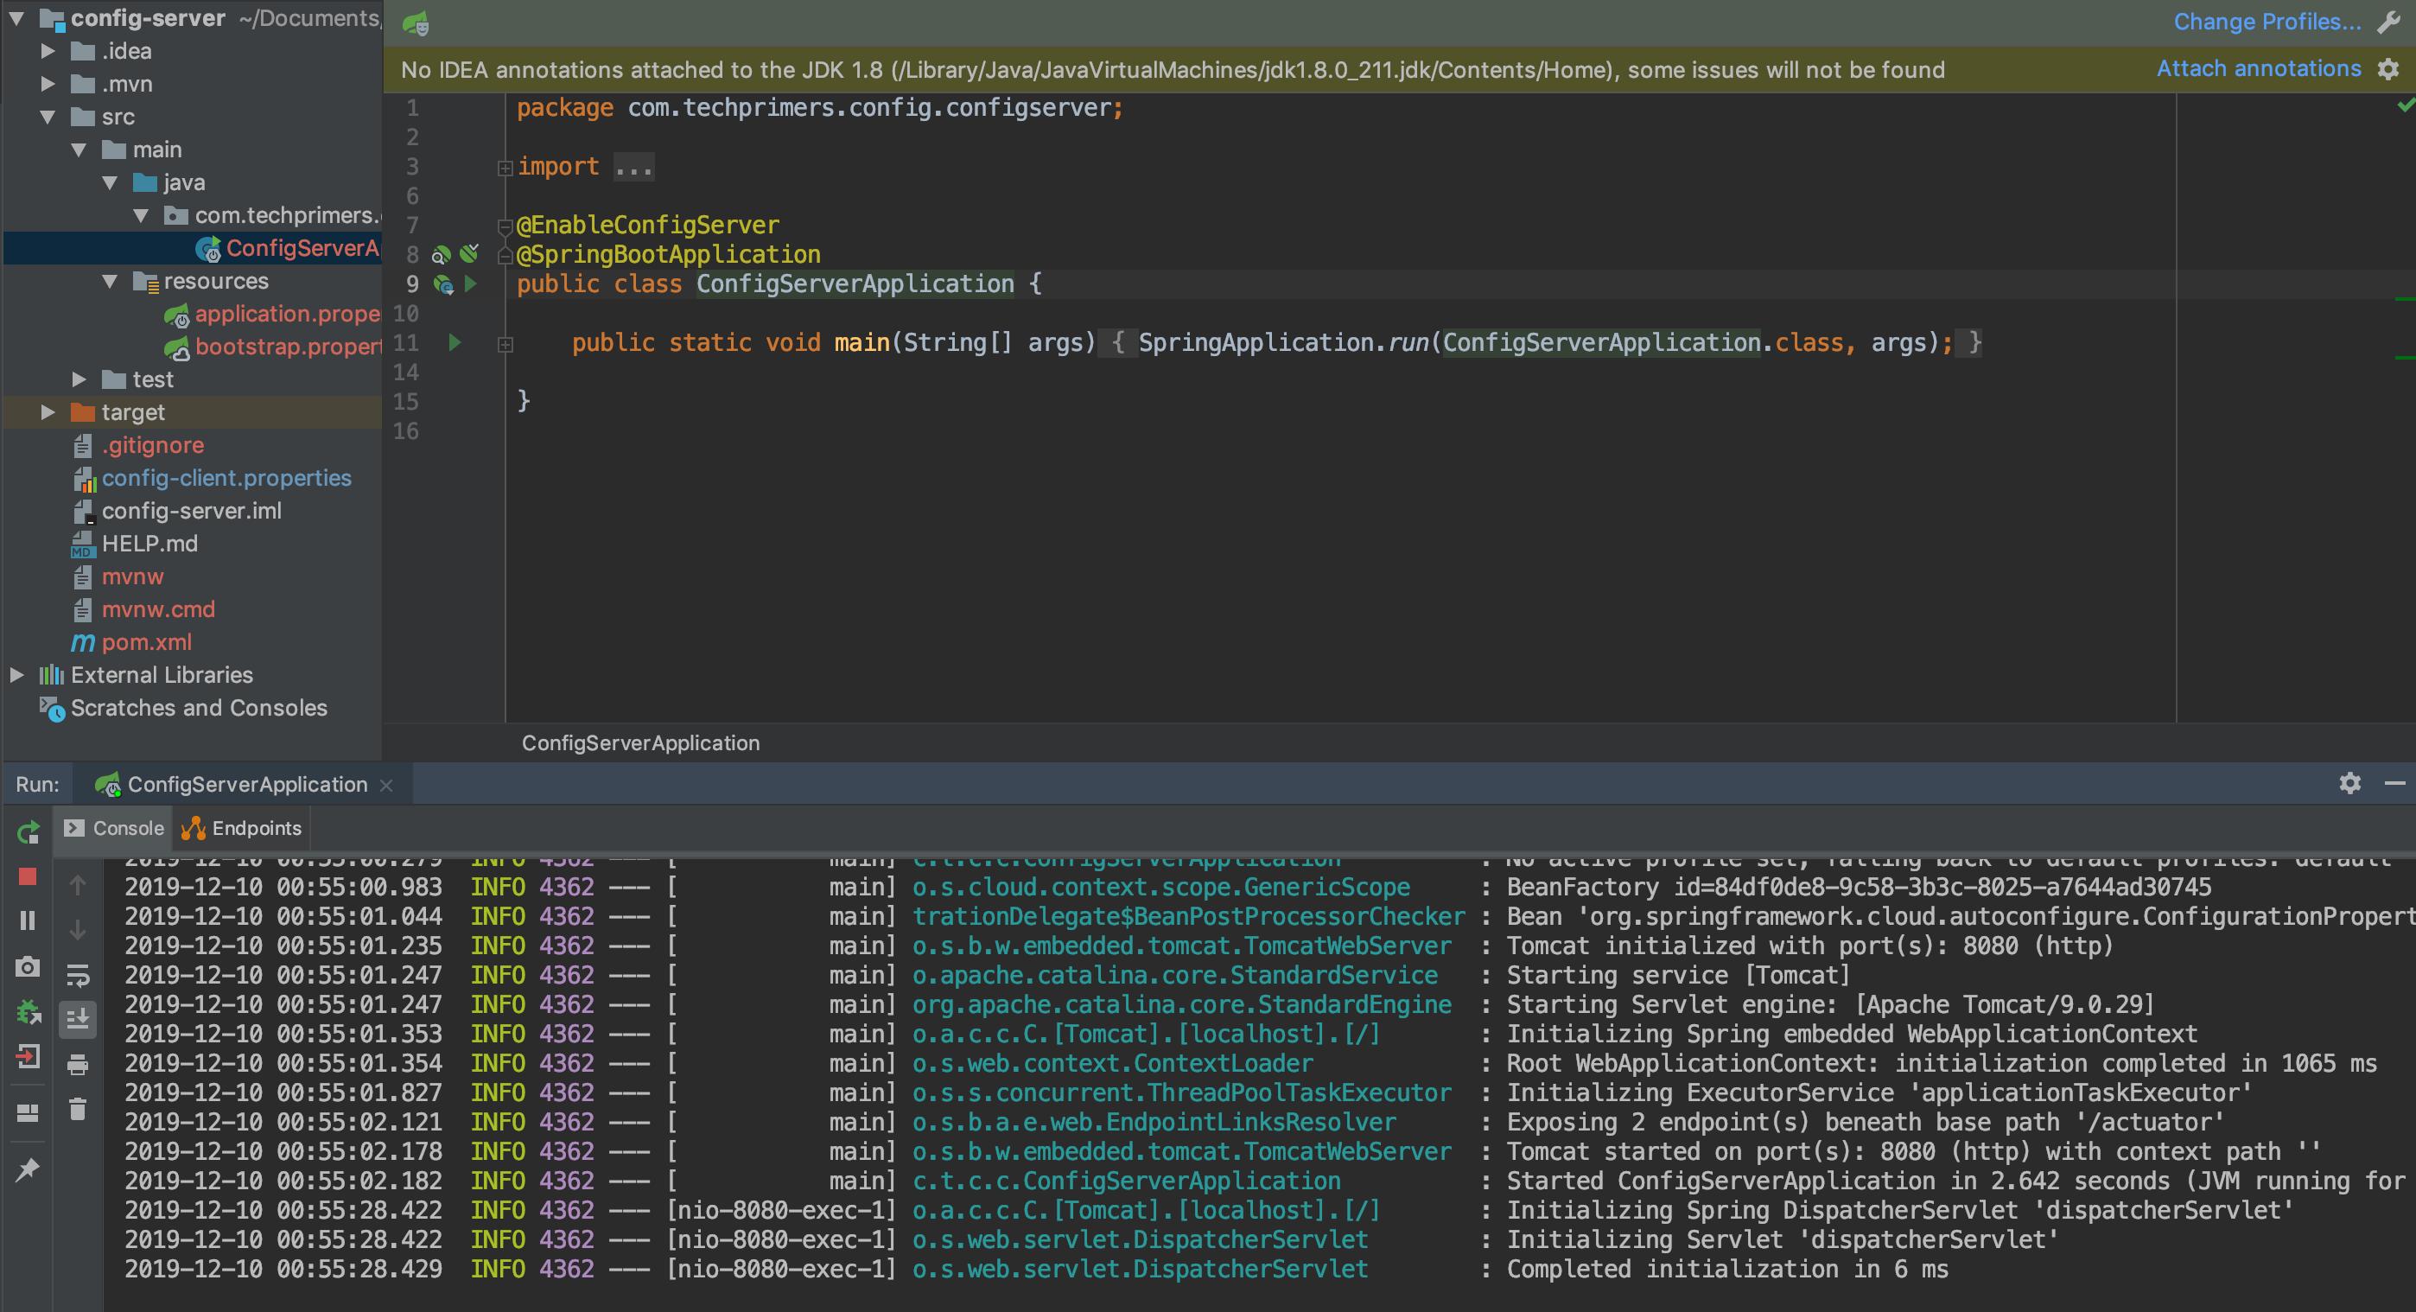Expand the .idea folder
This screenshot has width=2416, height=1312.
point(48,51)
